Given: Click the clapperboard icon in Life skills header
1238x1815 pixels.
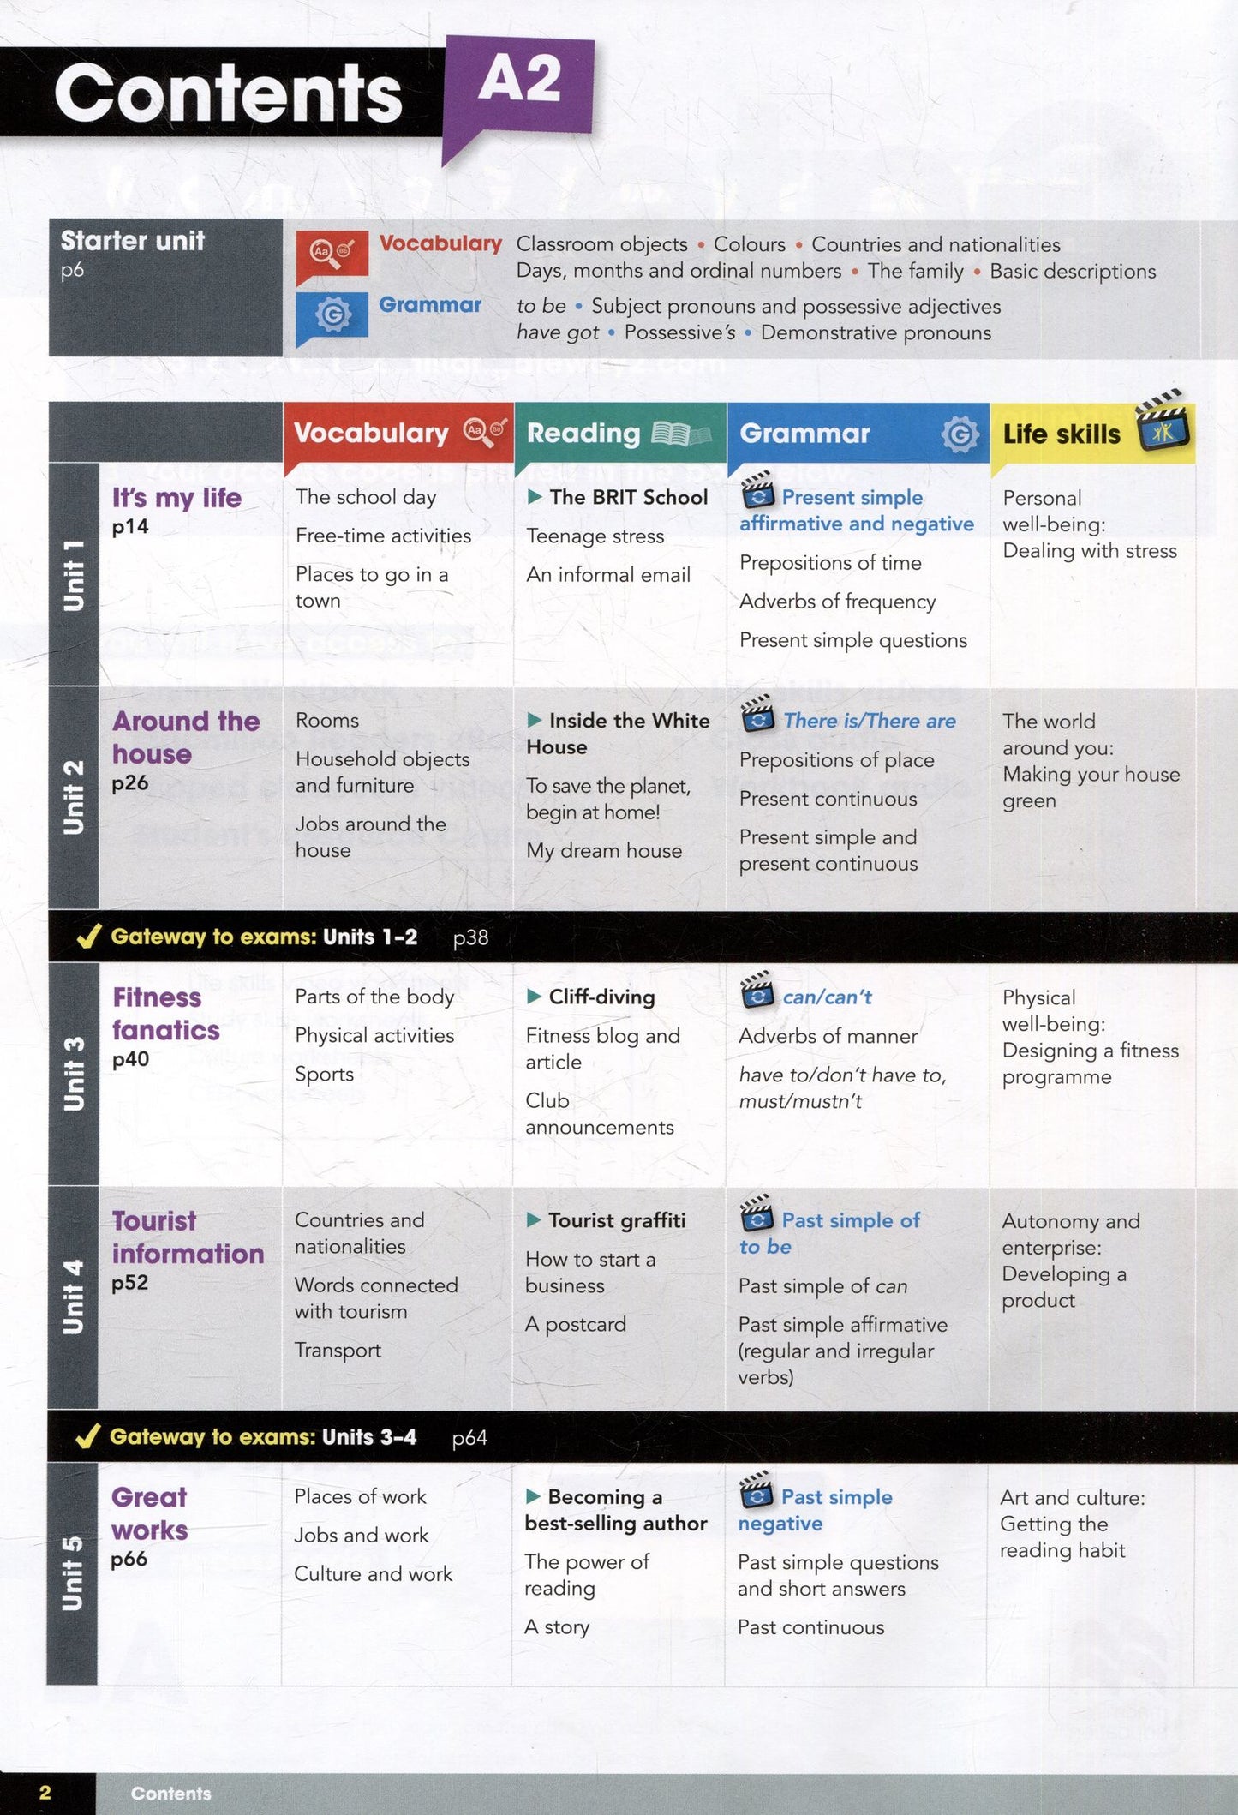Looking at the screenshot, I should 1163,421.
